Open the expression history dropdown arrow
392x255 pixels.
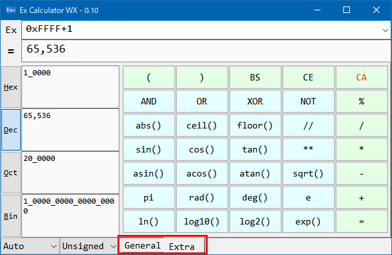386,30
